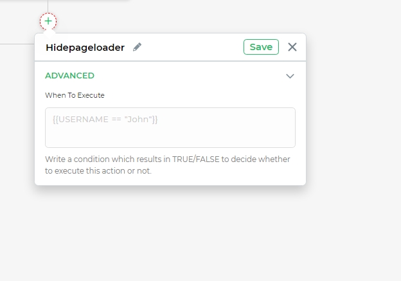The width and height of the screenshot is (401, 281).
Task: Collapse the ADVANCED section chevron
Action: [x=290, y=76]
